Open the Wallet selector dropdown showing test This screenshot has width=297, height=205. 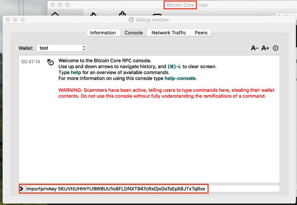pyautogui.click(x=62, y=48)
